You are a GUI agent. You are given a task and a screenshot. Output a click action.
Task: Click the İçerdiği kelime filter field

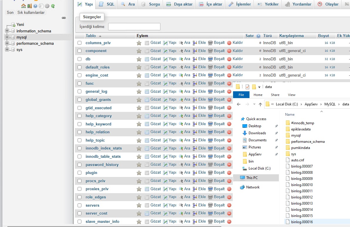click(134, 26)
